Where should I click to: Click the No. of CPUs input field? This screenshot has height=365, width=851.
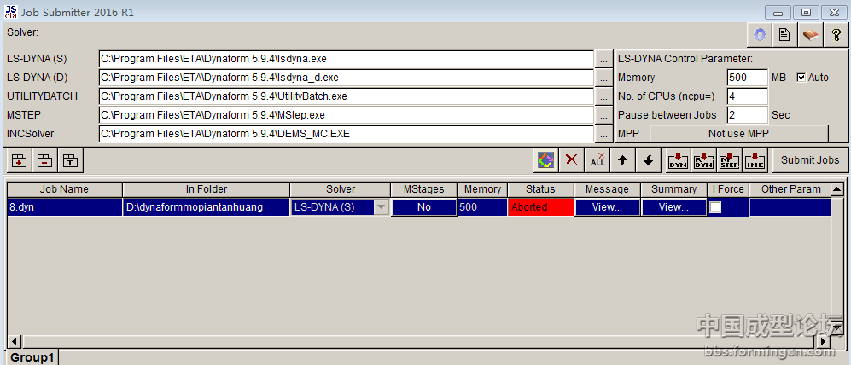pyautogui.click(x=747, y=96)
